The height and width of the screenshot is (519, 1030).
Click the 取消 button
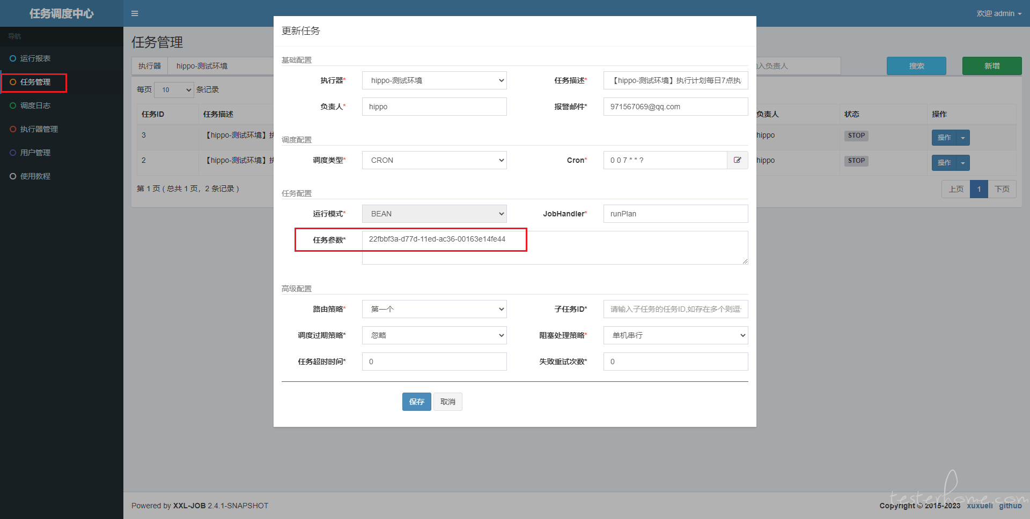coord(448,402)
